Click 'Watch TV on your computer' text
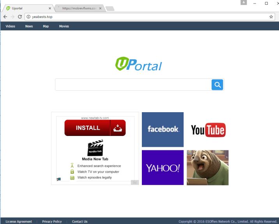The width and height of the screenshot is (279, 224). tap(98, 172)
